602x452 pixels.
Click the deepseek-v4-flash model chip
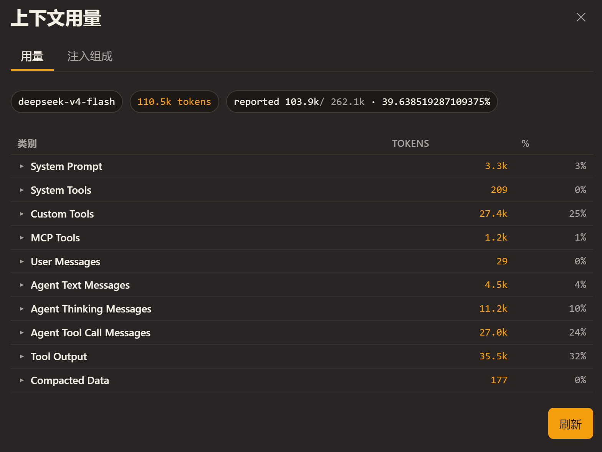coord(67,102)
